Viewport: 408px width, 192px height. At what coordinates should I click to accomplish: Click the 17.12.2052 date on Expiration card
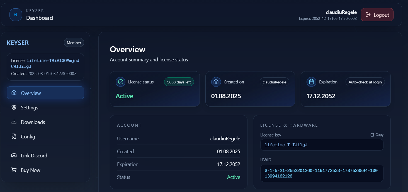(321, 96)
